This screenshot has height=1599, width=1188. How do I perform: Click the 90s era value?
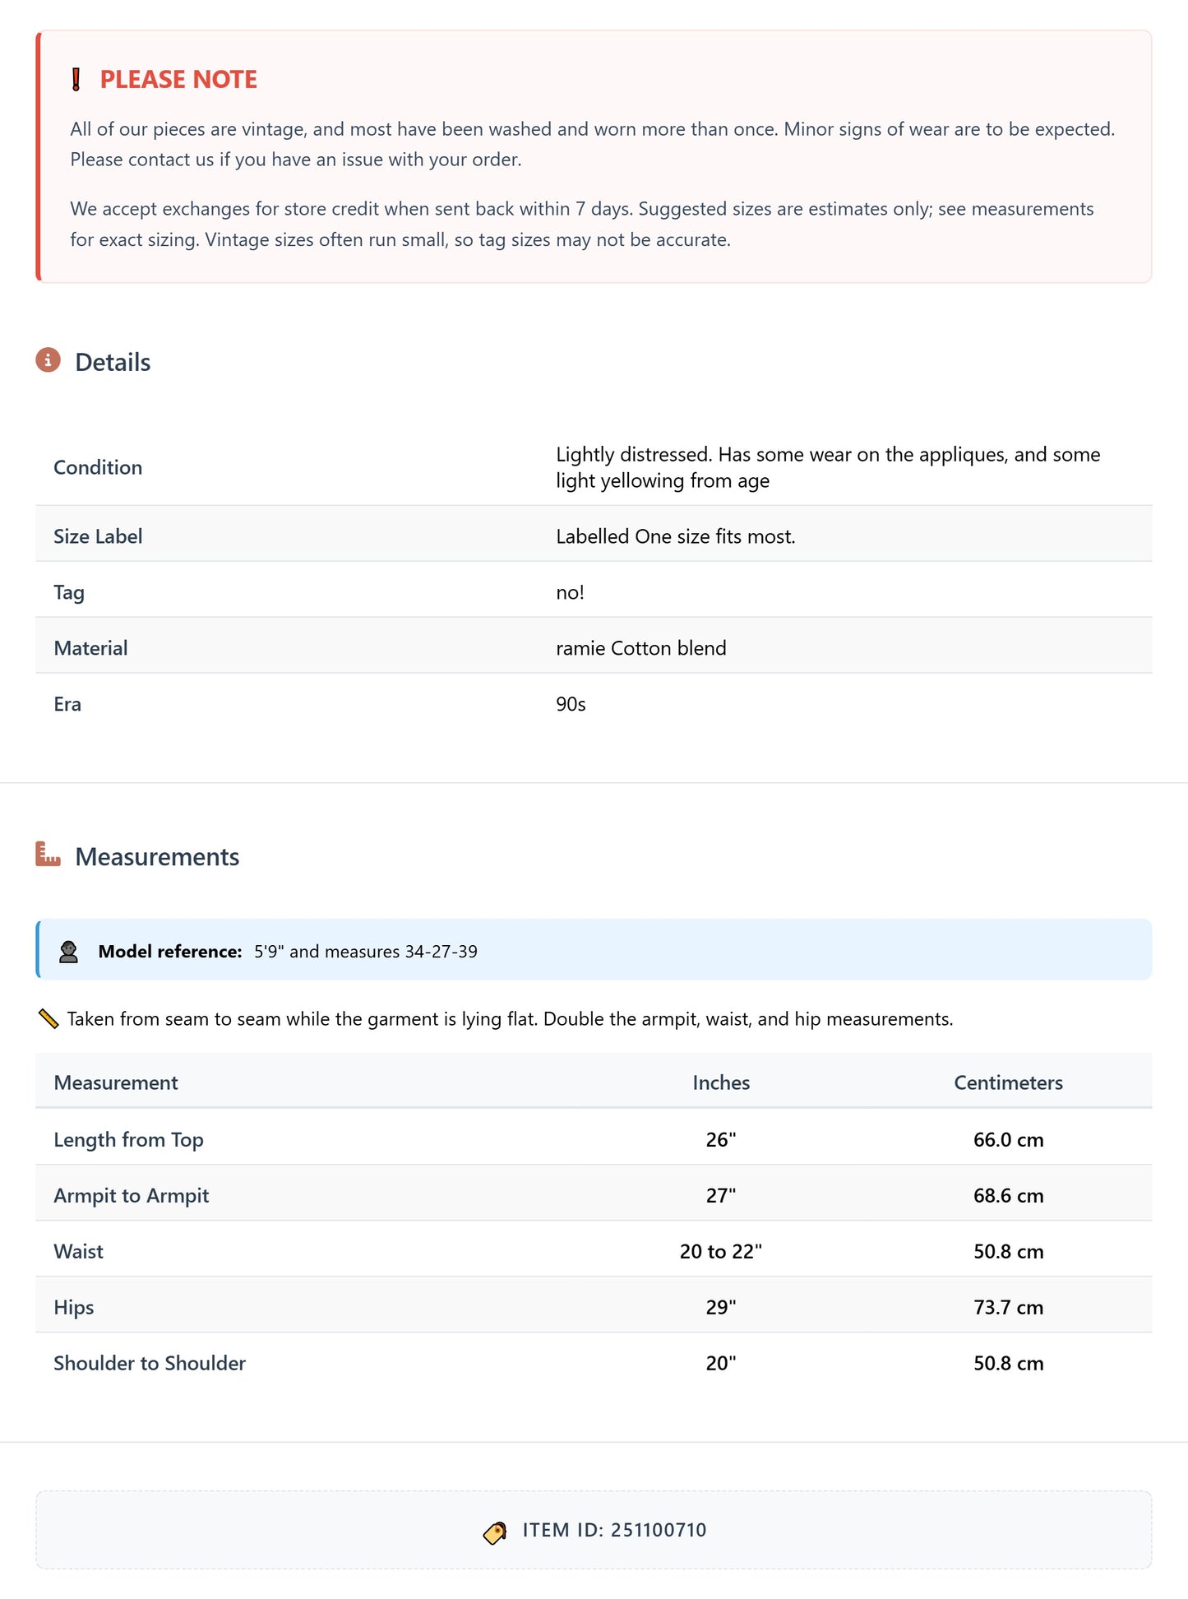tap(571, 704)
